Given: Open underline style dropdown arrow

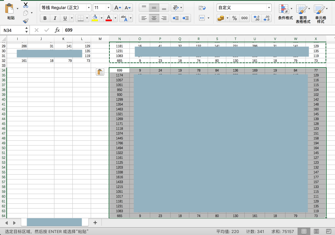Looking at the screenshot, I should 72,18.
